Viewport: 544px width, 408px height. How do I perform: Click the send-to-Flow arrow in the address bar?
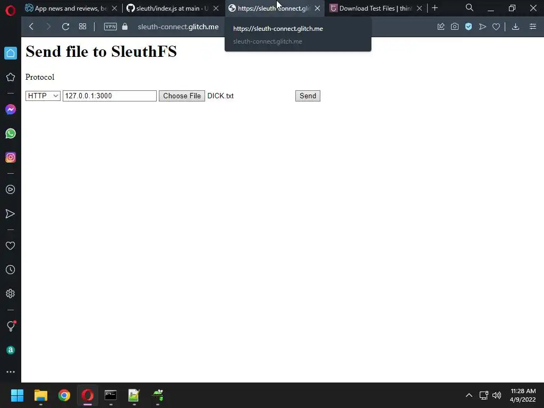tap(482, 27)
